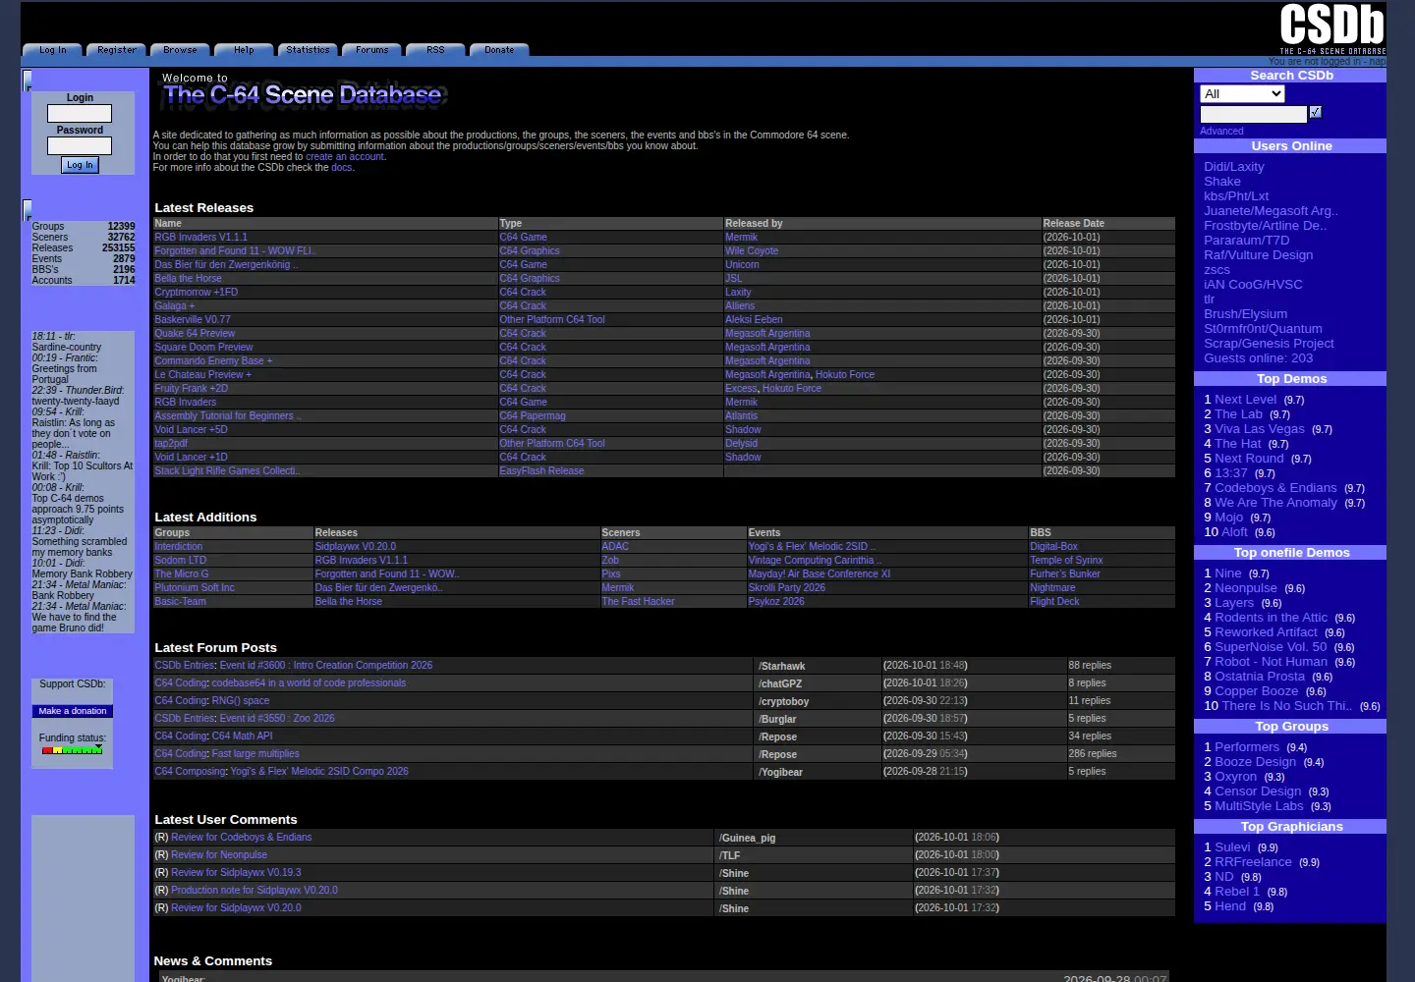
Task: Open the Performers top group
Action: click(x=1247, y=747)
